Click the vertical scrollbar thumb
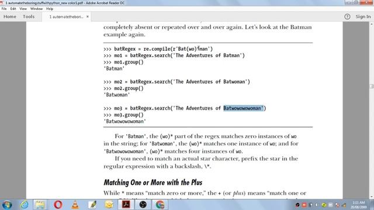Viewport: 374px width, 210px height. click(372, 86)
